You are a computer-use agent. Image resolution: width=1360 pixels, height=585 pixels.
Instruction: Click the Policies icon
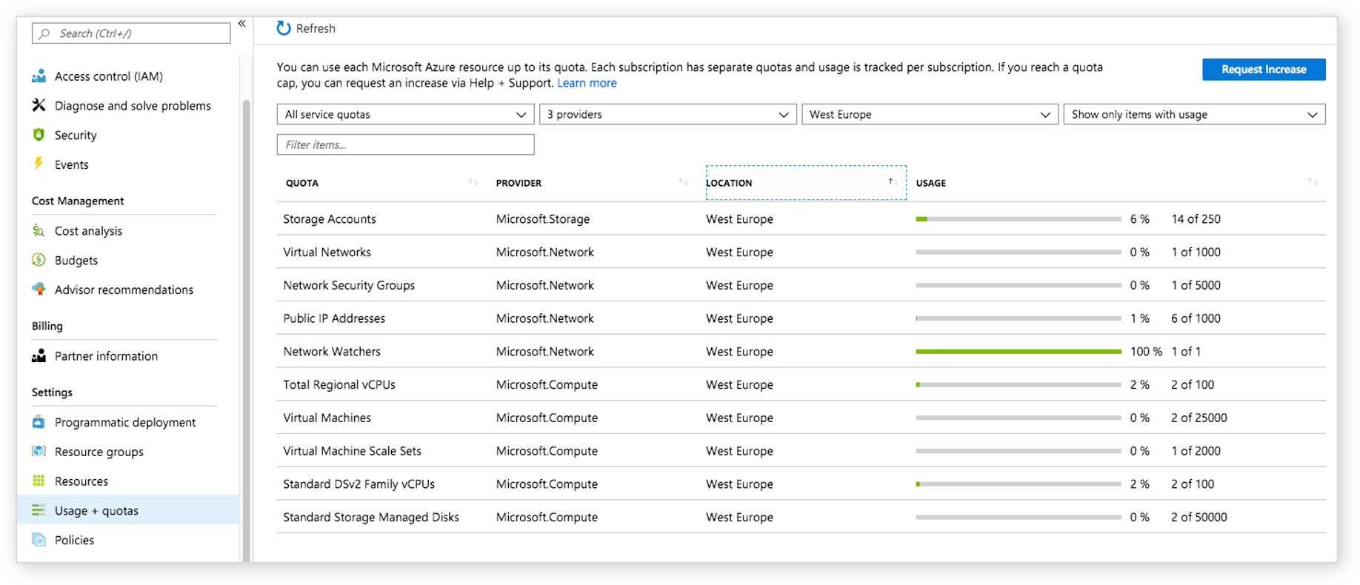(39, 540)
